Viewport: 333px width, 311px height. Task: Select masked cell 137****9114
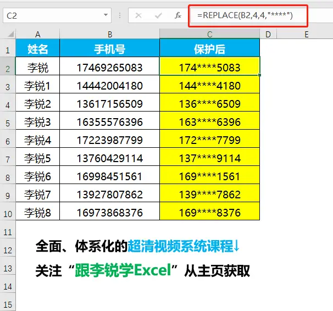coord(209,157)
